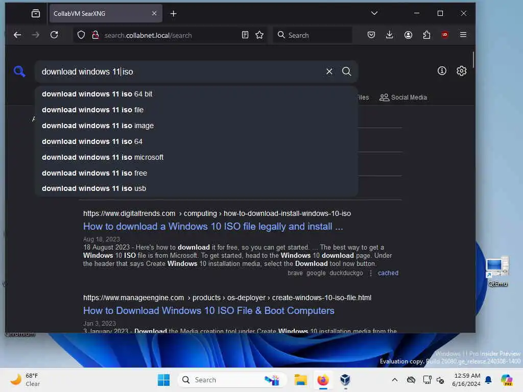Open clock and date 12:59 AM
523x392 pixels.
pos(466,380)
